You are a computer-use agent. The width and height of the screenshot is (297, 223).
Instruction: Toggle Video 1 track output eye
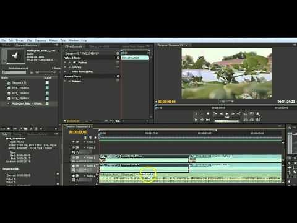coord(73,157)
